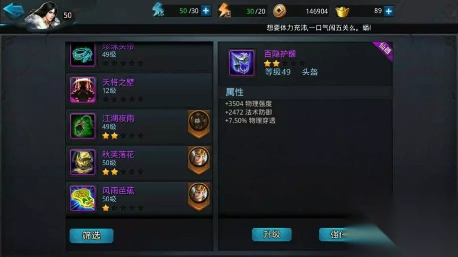458x257 pixels.
Task: Select the pearl headband item icon
Action: click(83, 55)
